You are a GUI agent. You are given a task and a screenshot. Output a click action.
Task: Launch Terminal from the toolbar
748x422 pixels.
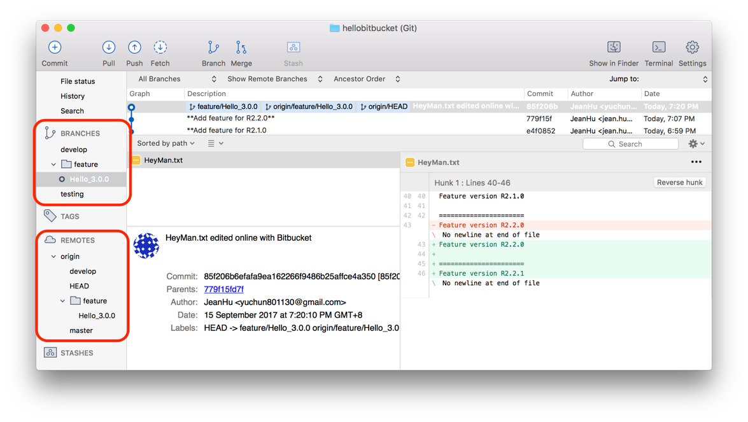(x=659, y=46)
